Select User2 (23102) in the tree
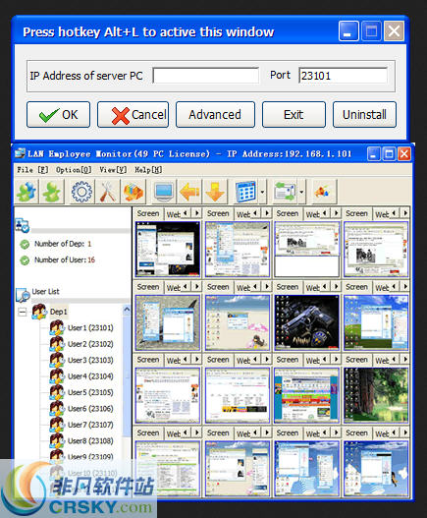This screenshot has width=427, height=518. [90, 344]
